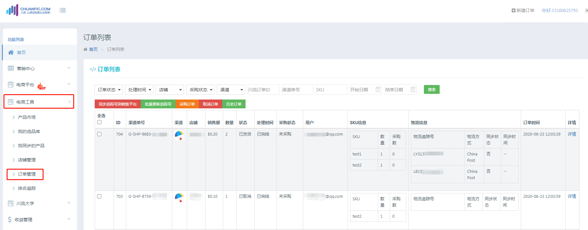This screenshot has height=230, width=588.
Task: Click the dollar icon for 收益管理
Action: 10,220
